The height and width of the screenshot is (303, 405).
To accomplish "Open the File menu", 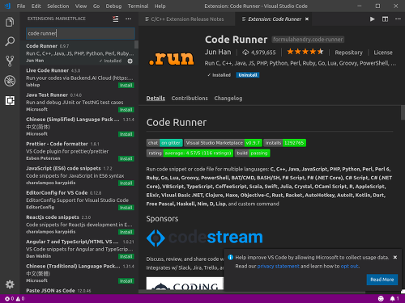I will [21, 6].
